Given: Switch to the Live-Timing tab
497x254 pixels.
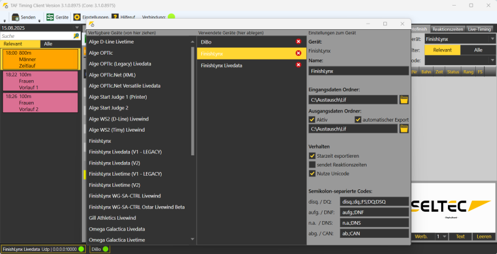Looking at the screenshot, I should pos(480,29).
